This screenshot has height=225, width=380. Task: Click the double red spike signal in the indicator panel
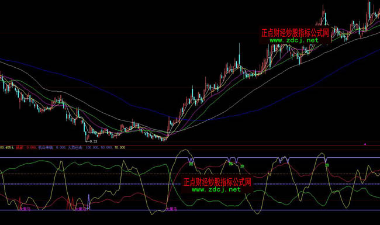point(70,203)
